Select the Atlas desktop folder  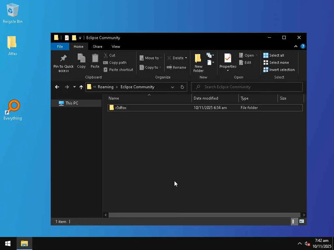(x=12, y=46)
